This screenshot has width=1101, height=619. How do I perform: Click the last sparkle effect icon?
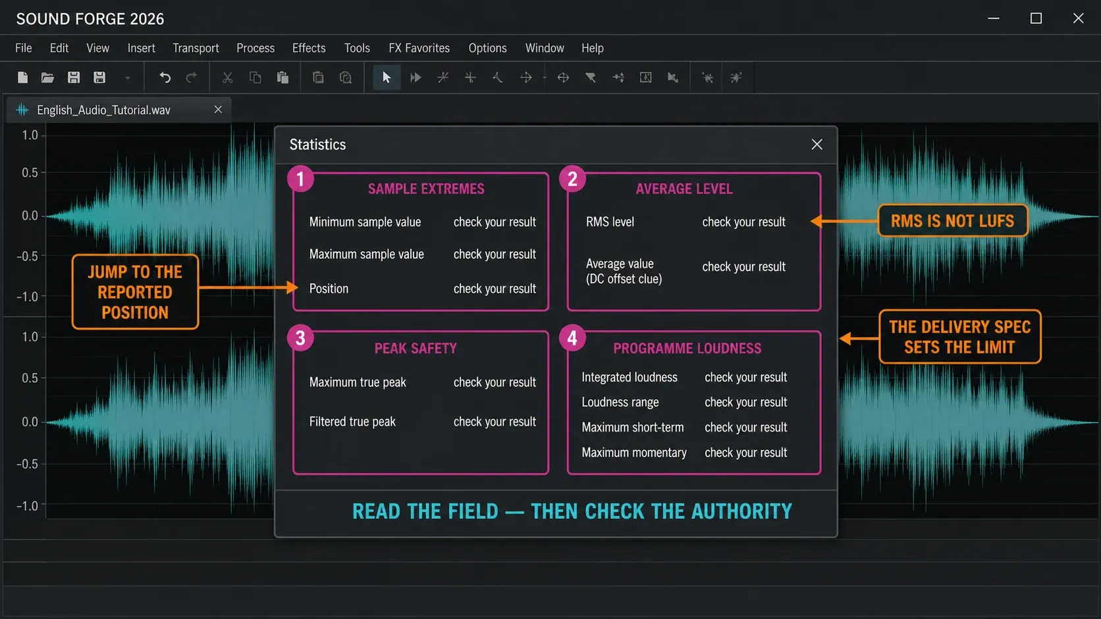point(736,78)
